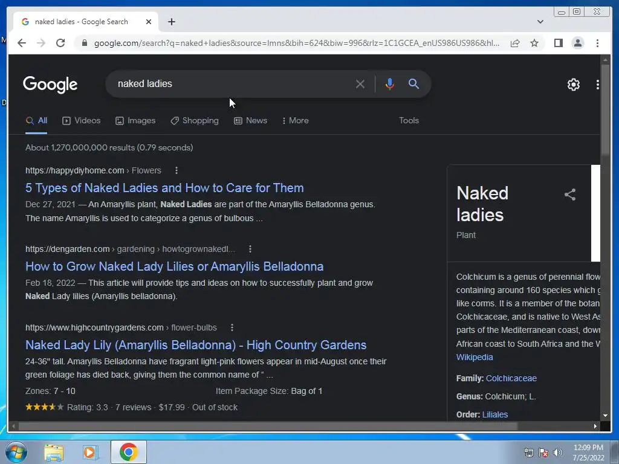Click the scroll down arrow on right
Image resolution: width=619 pixels, height=464 pixels.
605,416
